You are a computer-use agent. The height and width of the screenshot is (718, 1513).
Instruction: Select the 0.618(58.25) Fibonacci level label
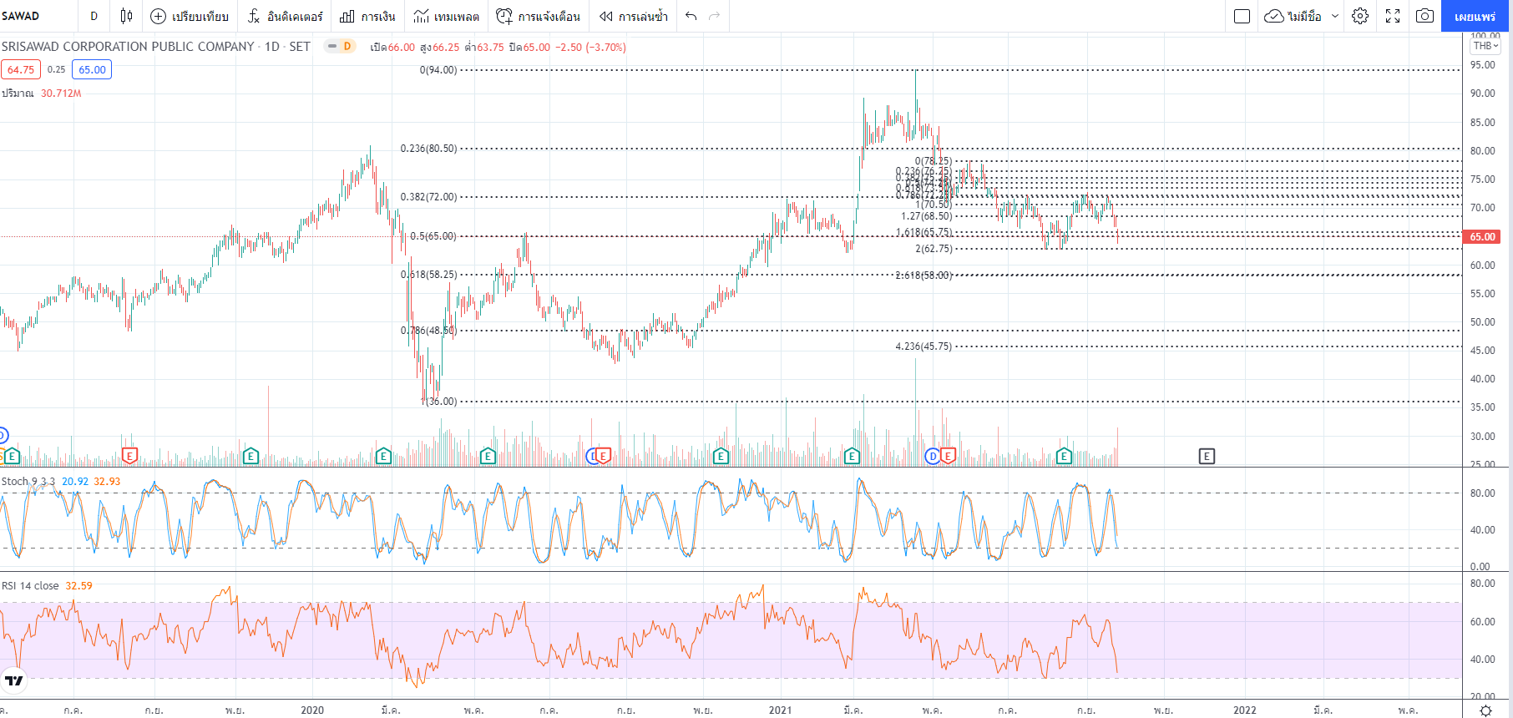(x=428, y=275)
